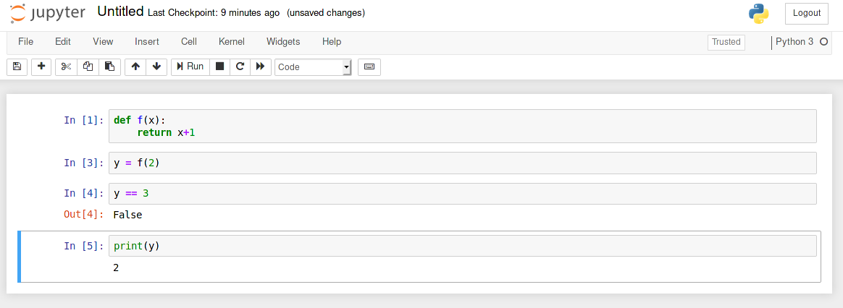Restart and run all cells icon

click(x=261, y=67)
